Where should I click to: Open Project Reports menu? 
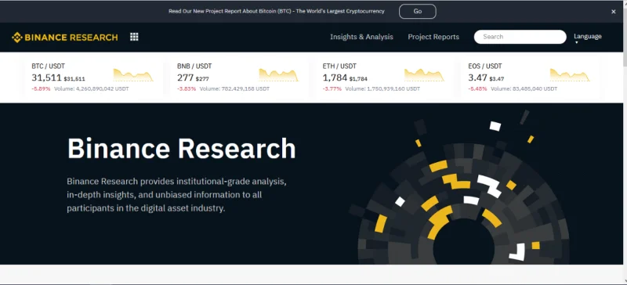[x=433, y=37]
